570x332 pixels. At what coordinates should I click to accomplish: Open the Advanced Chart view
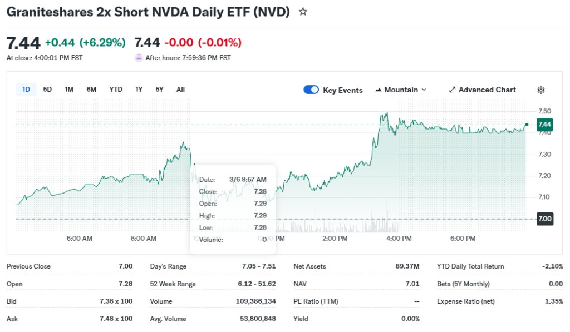point(482,90)
